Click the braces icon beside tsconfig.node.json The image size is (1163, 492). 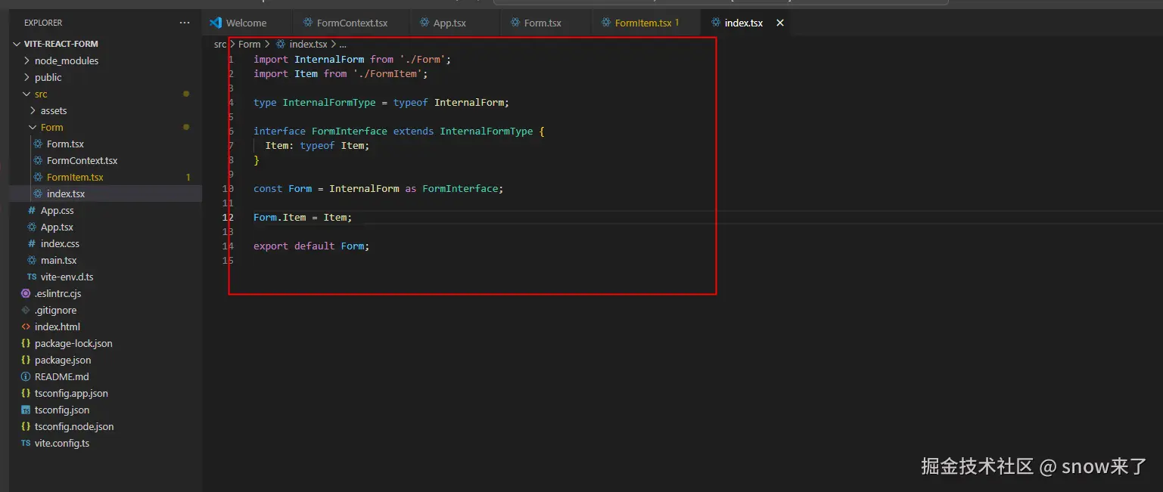click(26, 426)
